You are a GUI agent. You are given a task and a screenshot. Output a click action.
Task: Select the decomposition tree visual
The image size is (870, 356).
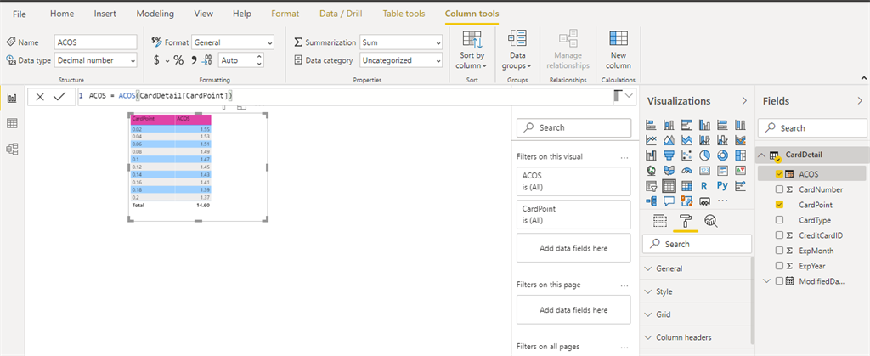tap(652, 201)
